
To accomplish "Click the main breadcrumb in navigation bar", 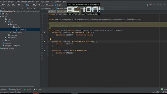I will click(21, 5).
